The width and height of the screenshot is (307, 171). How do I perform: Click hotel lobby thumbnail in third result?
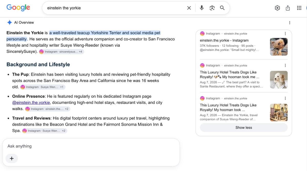[x=279, y=113]
